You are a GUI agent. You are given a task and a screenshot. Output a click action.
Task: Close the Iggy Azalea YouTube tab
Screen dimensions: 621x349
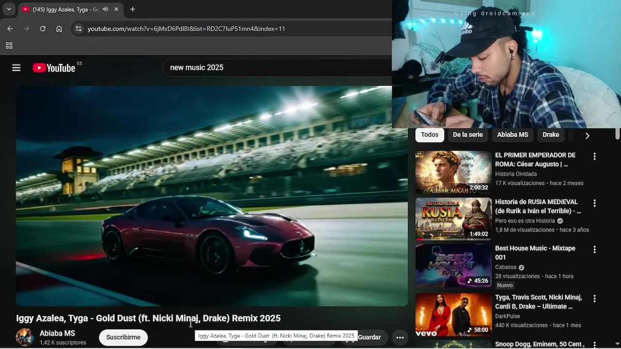tap(116, 9)
